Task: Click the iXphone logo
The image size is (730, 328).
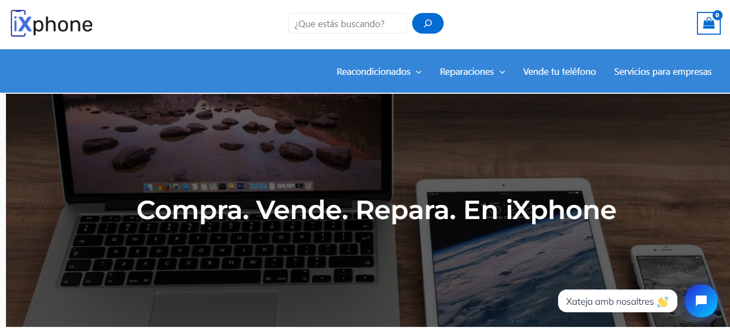Action: point(52,23)
